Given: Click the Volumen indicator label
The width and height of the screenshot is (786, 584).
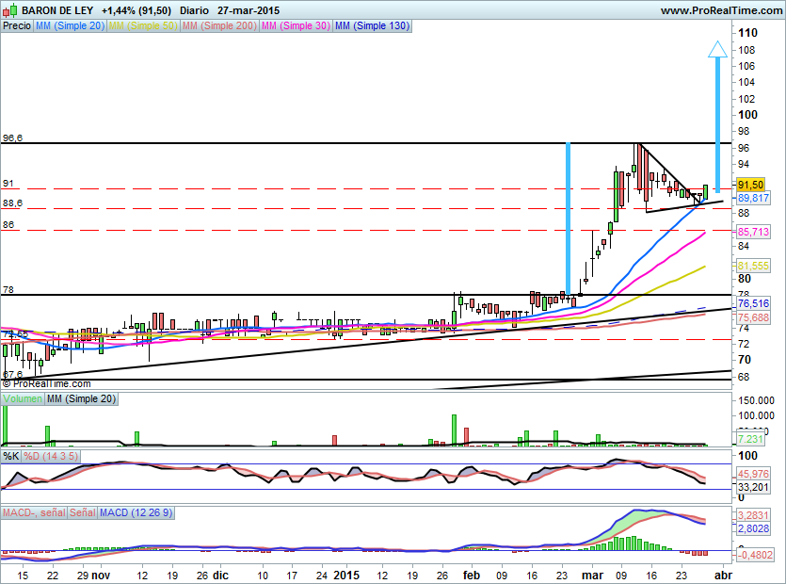Looking at the screenshot, I should [23, 399].
